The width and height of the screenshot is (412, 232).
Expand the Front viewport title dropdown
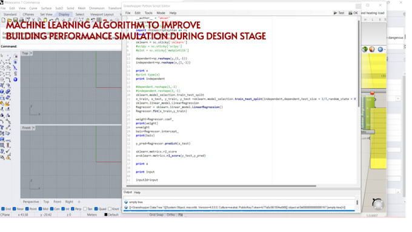coord(34,128)
